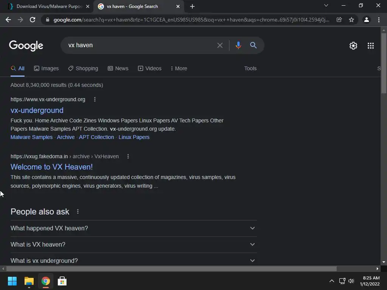Open the Google apps grid
Image resolution: width=387 pixels, height=290 pixels.
tap(370, 46)
